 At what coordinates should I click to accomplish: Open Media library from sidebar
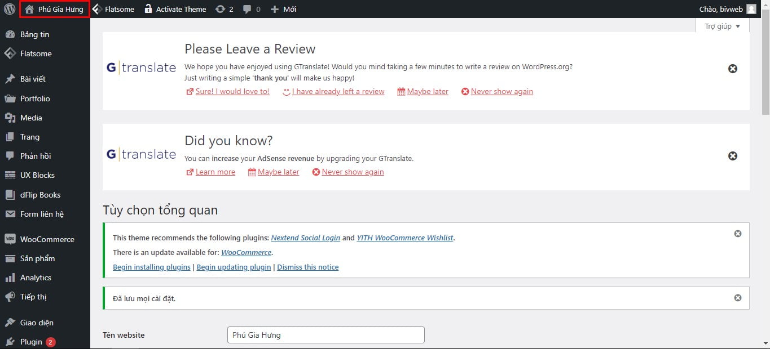pyautogui.click(x=31, y=118)
